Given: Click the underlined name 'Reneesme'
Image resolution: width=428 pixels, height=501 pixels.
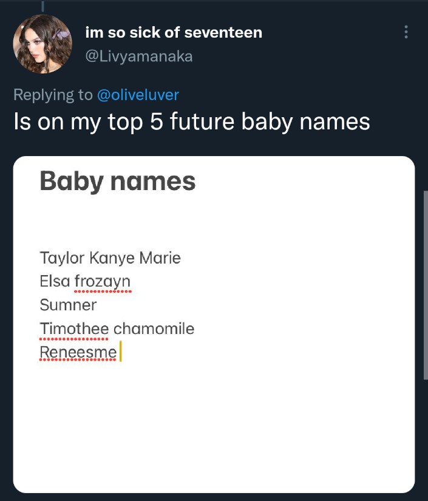Looking at the screenshot, I should pyautogui.click(x=78, y=352).
